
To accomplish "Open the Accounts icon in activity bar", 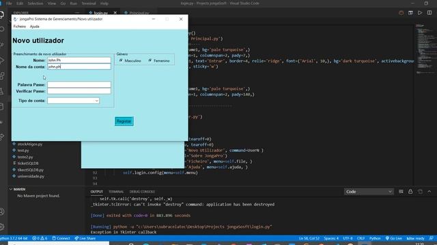I will [2, 212].
